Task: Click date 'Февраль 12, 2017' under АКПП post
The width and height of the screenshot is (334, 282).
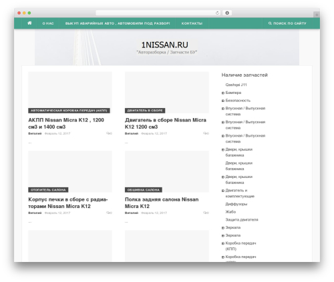Action: (x=57, y=133)
